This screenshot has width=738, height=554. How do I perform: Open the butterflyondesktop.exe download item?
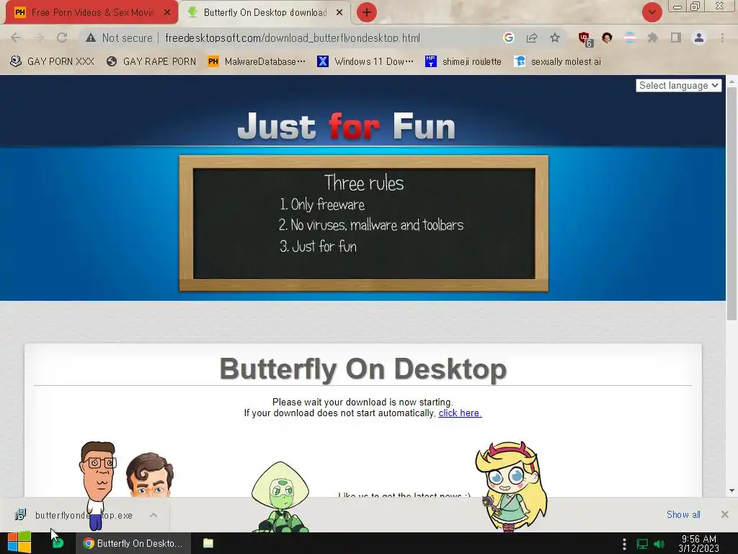coord(84,515)
